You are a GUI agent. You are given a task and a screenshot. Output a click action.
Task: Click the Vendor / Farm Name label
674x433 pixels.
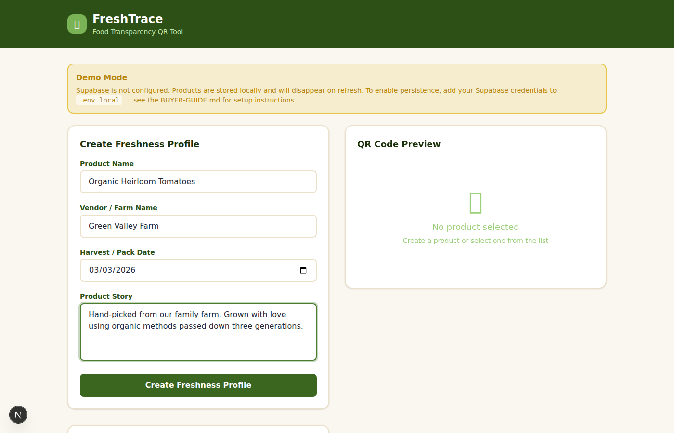118,208
